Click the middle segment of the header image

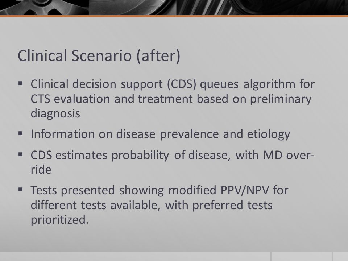(x=133, y=8)
